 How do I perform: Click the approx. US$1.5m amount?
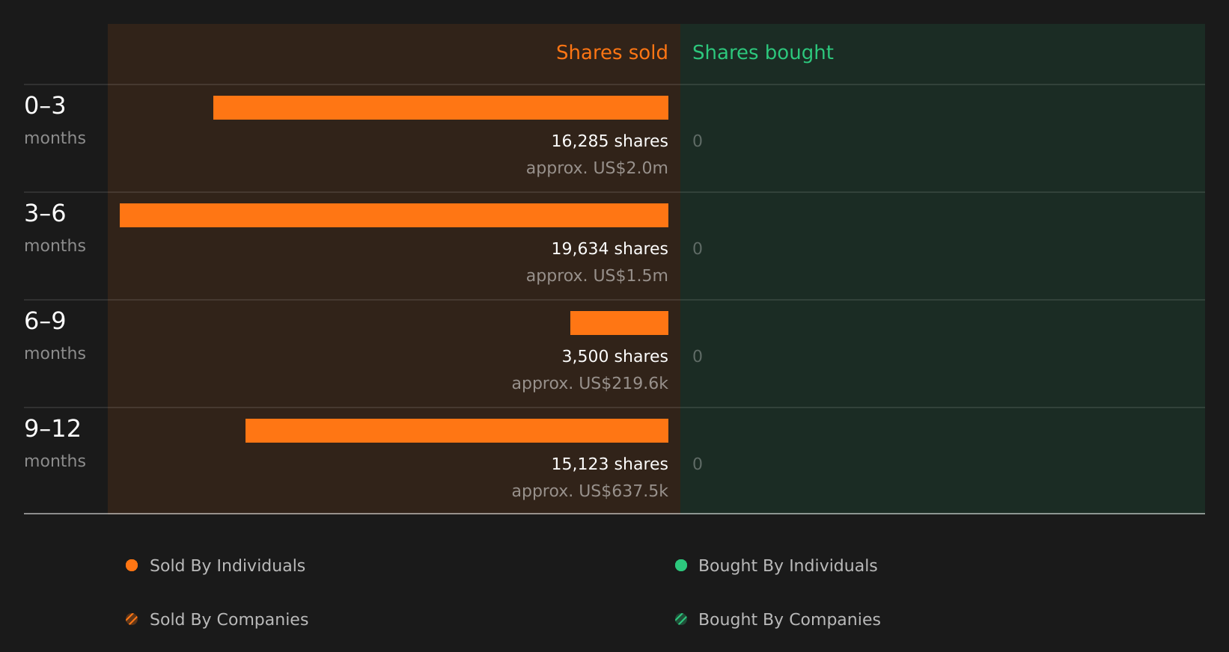click(597, 276)
